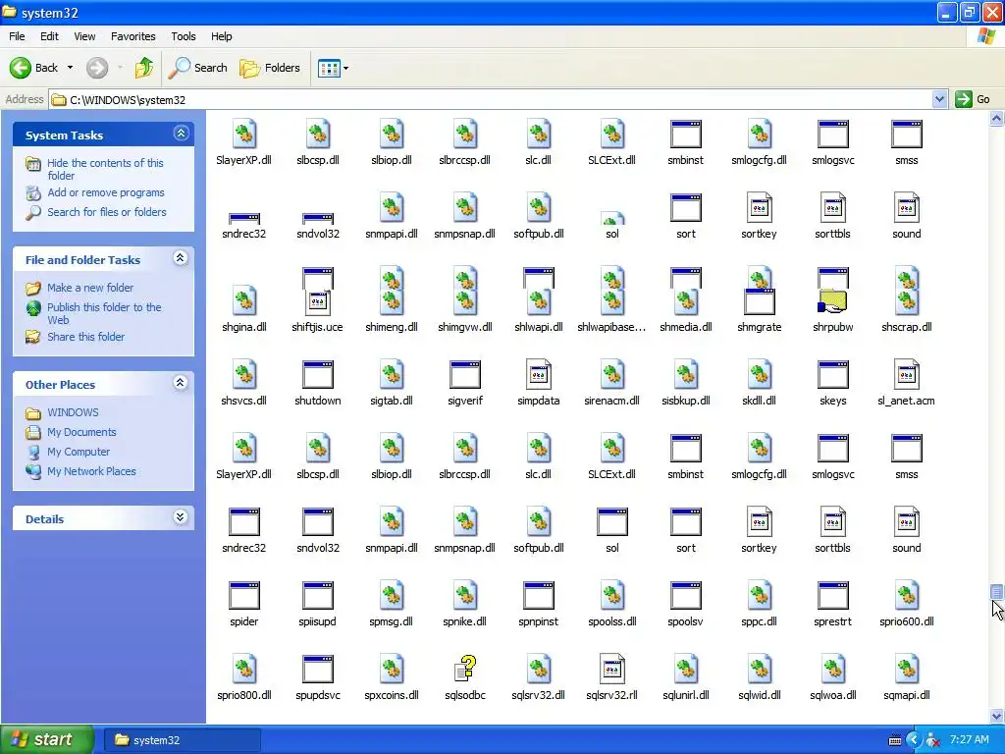Screen dimensions: 1005x754
Task: Select the sl_anet.acm file icon
Action: point(907,375)
